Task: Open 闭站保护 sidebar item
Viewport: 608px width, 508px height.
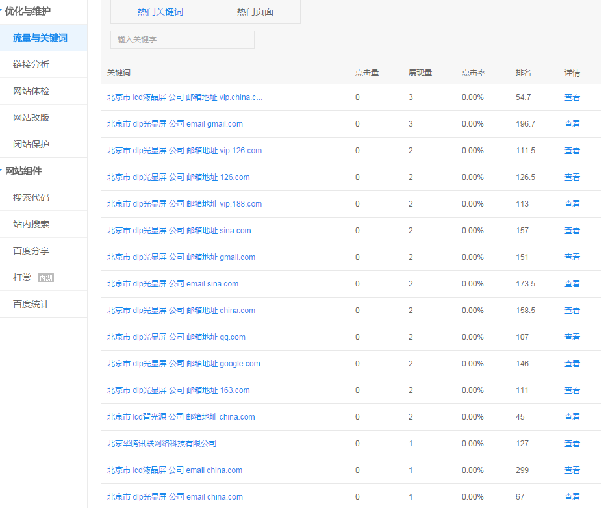Action: click(x=31, y=144)
